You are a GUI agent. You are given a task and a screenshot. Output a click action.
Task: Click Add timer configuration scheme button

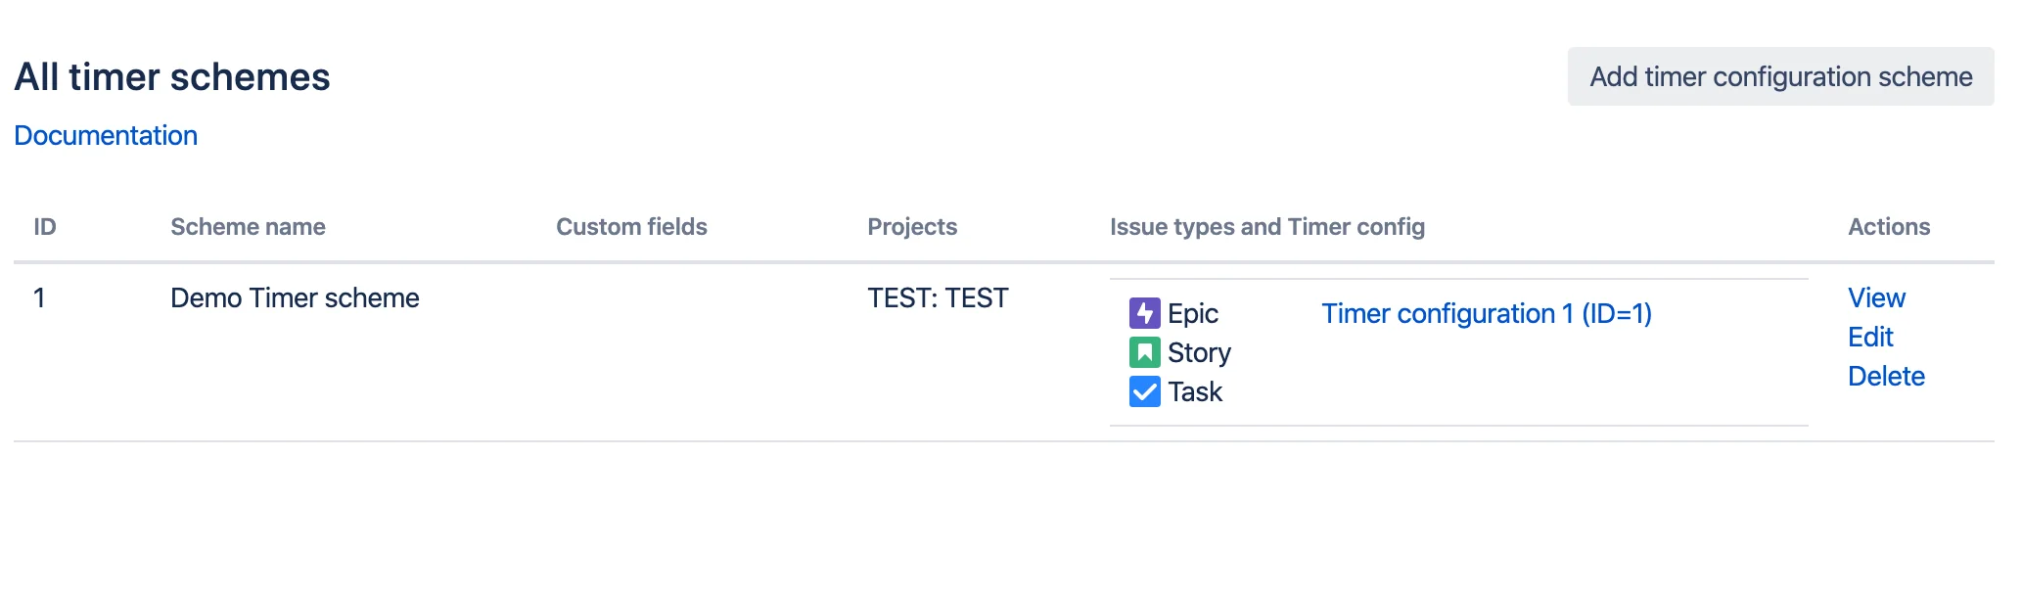click(x=1780, y=76)
